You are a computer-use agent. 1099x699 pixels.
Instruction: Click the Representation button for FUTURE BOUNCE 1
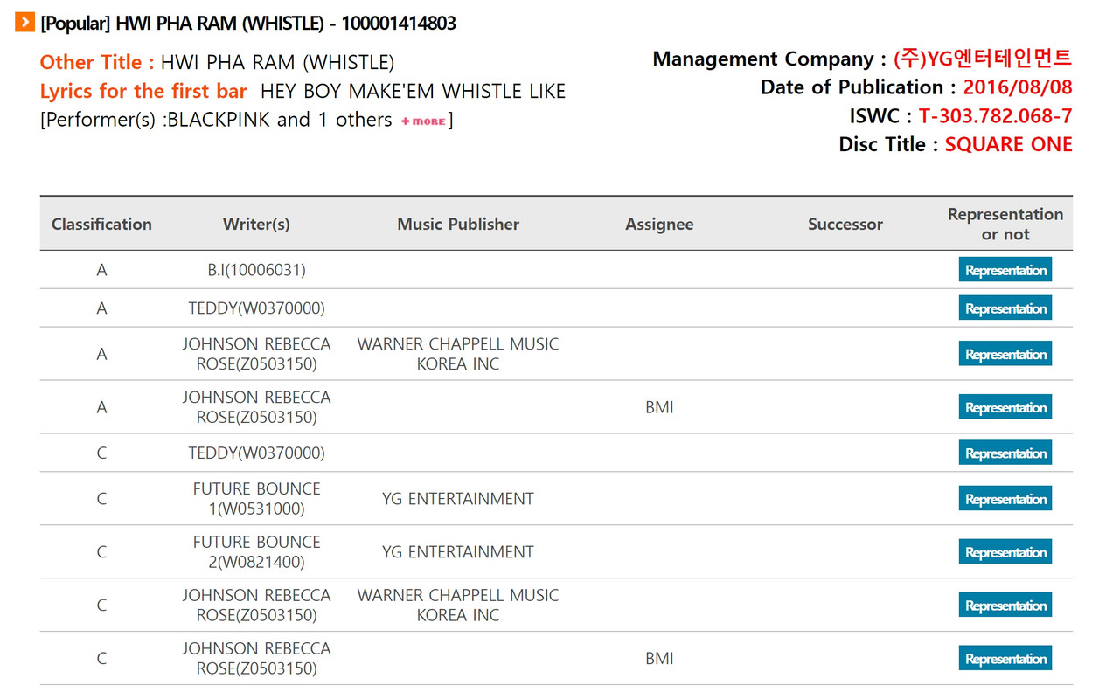pyautogui.click(x=1005, y=499)
